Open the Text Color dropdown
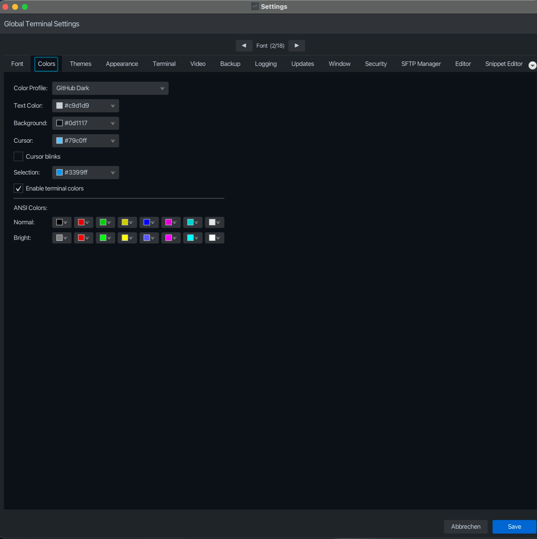537x539 pixels. coord(85,105)
